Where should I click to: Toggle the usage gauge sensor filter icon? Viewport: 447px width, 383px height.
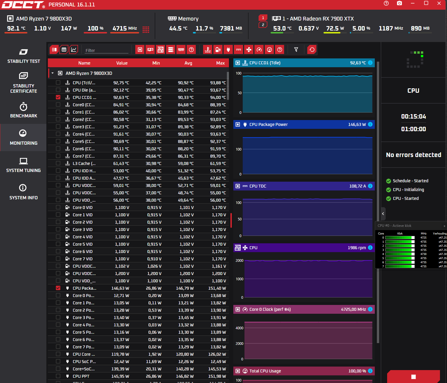click(x=269, y=50)
